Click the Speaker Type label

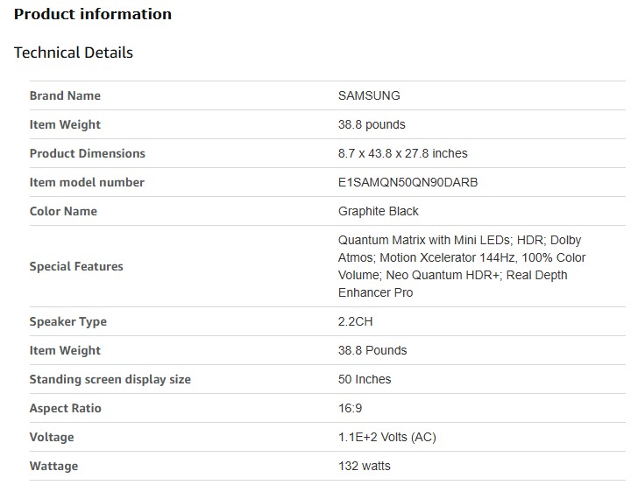click(68, 321)
